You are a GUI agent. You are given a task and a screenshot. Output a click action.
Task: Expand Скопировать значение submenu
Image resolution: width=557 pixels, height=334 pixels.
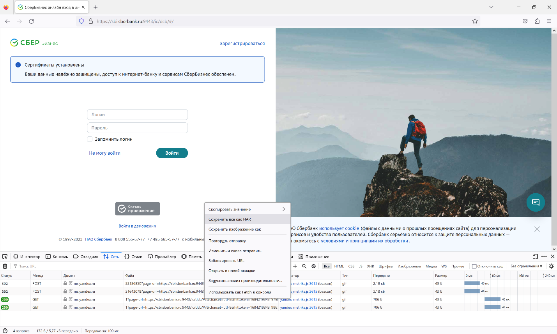coord(247,209)
